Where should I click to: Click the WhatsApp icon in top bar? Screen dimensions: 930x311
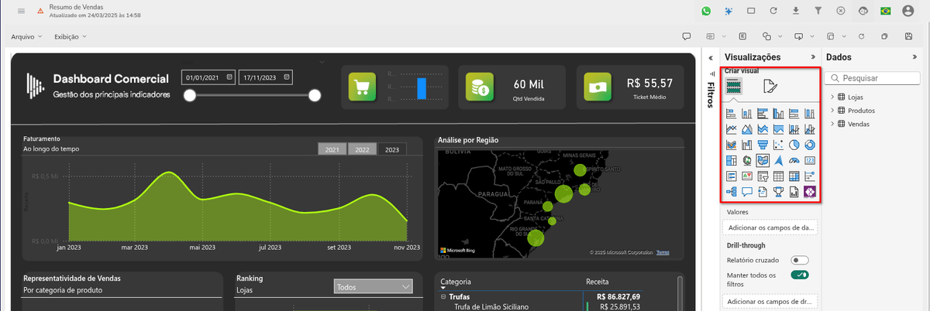tap(706, 11)
